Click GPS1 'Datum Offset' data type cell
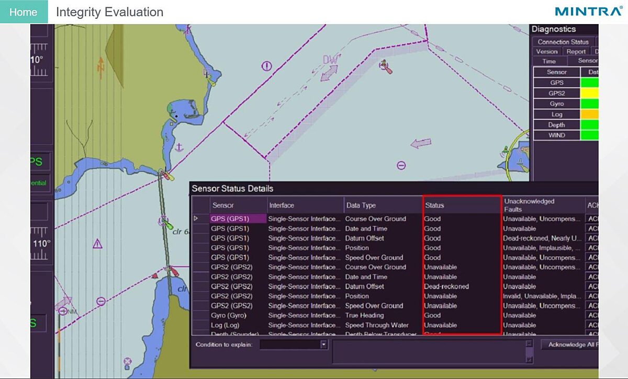Image resolution: width=628 pixels, height=379 pixels. click(x=383, y=238)
